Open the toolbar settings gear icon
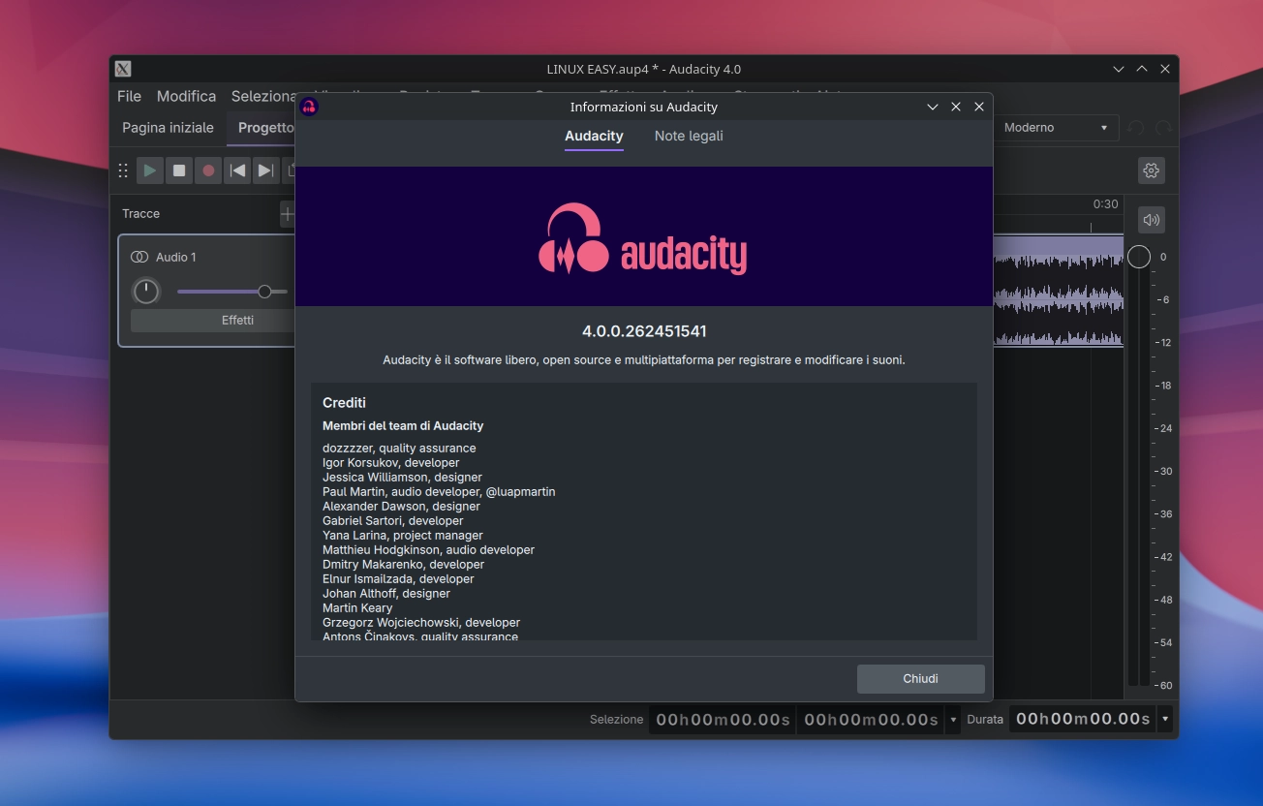 [x=1151, y=170]
